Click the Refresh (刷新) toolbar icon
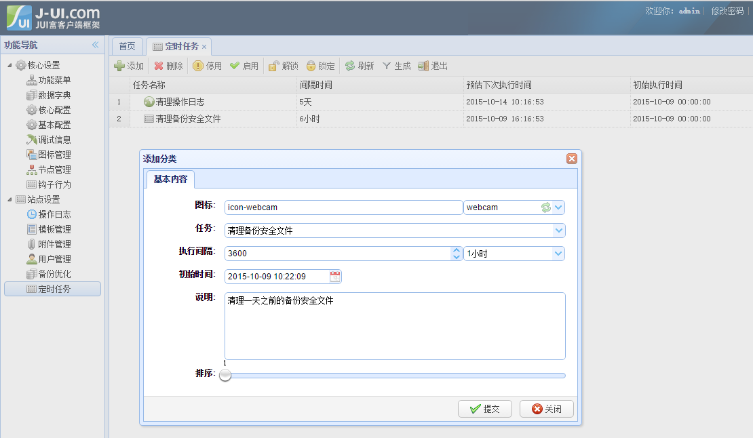Image resolution: width=753 pixels, height=438 pixels. [x=350, y=66]
